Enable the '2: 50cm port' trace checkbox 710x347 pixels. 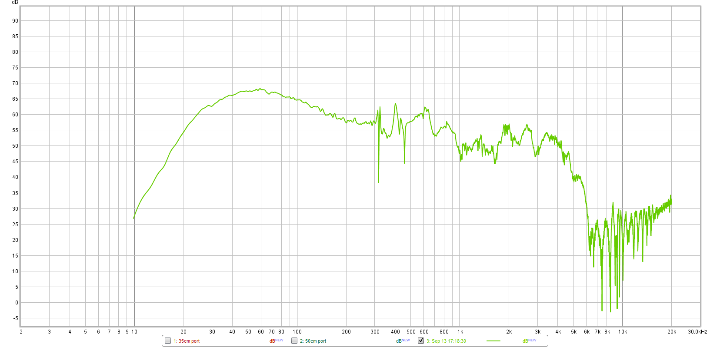[294, 340]
